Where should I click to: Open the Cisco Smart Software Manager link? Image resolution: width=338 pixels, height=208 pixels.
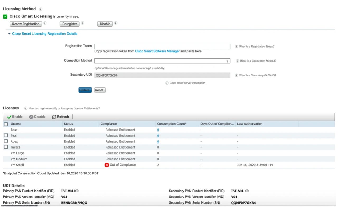(158, 51)
